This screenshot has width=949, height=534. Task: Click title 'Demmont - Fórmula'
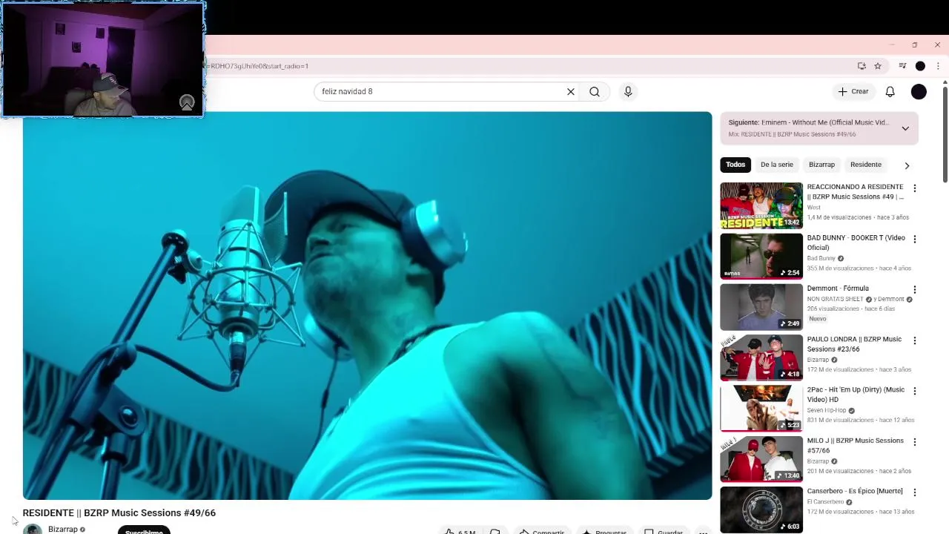point(838,289)
